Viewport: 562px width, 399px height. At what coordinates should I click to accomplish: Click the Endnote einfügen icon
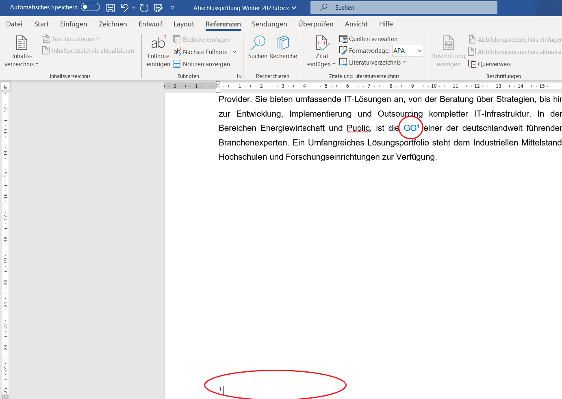(177, 39)
